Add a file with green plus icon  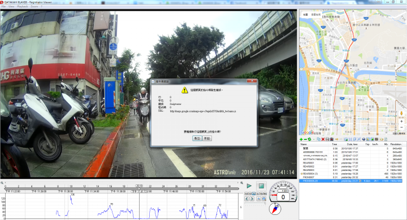[x=301, y=139]
